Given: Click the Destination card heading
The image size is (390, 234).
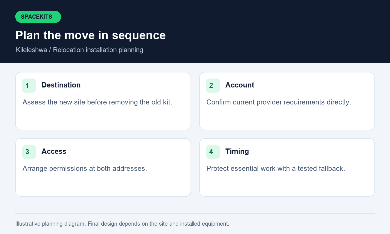Looking at the screenshot, I should tap(61, 85).
